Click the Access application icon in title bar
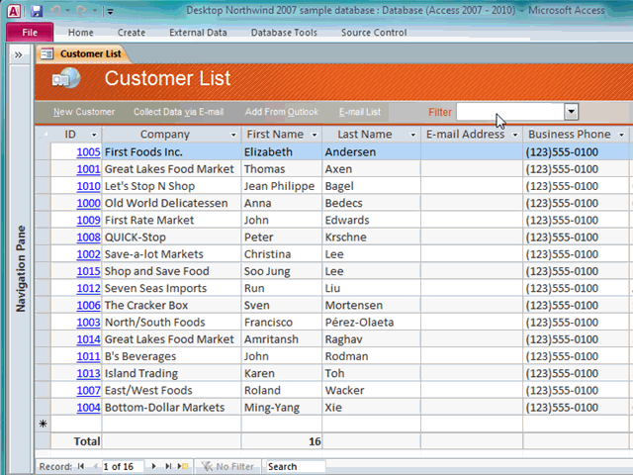633x475 pixels. (13, 11)
